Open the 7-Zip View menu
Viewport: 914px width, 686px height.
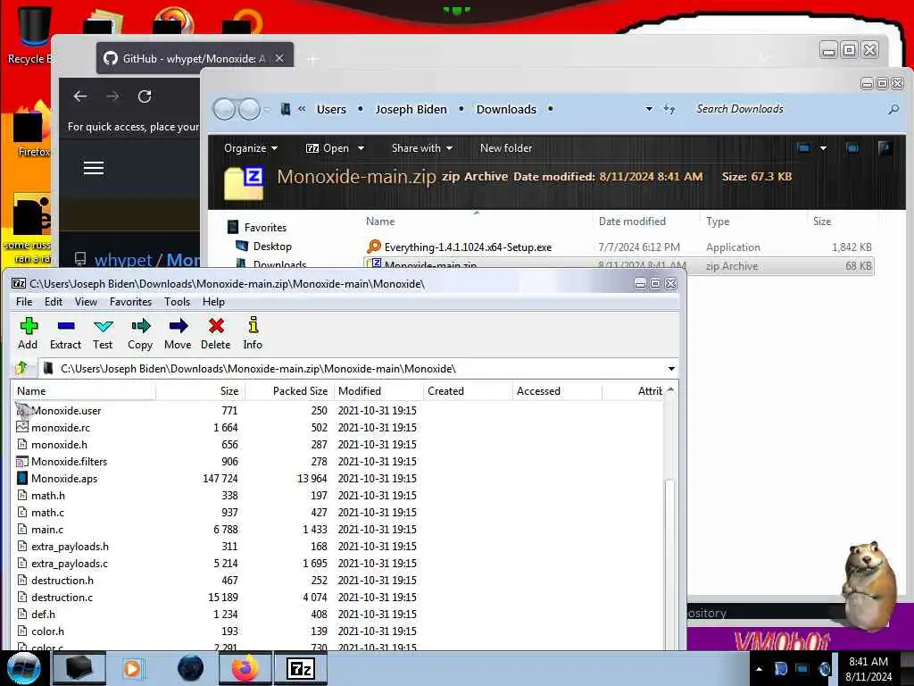(86, 302)
